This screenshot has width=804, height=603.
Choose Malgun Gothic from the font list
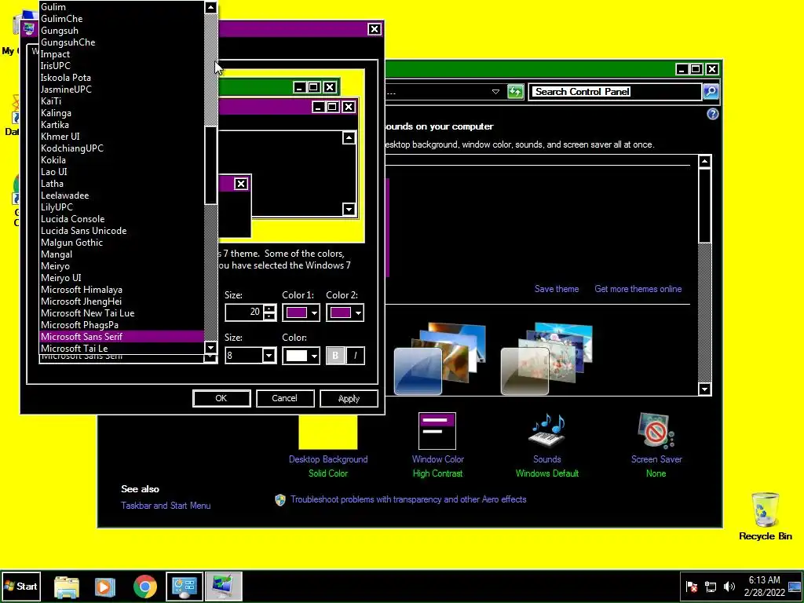click(x=122, y=243)
